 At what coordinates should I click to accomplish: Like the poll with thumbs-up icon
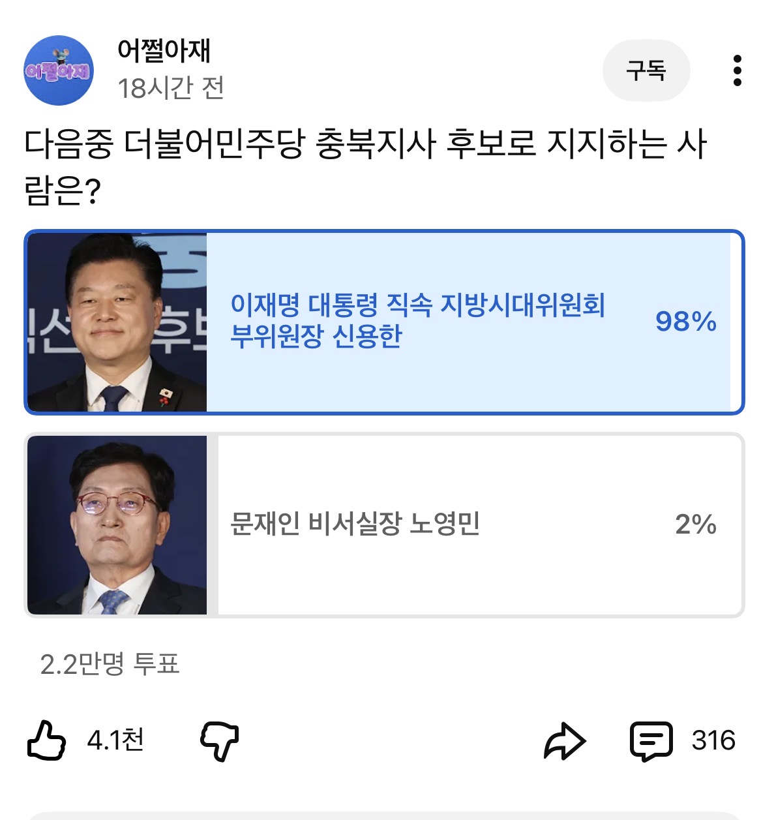46,740
